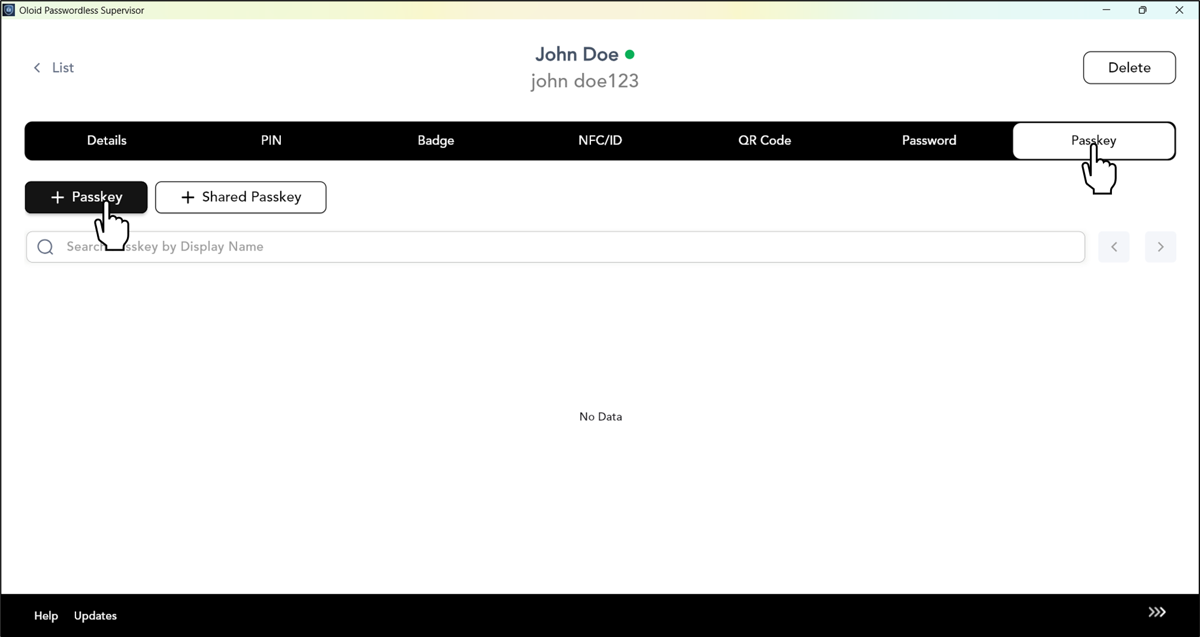Delete the user John Doe
Viewport: 1200px width, 637px height.
[1129, 68]
